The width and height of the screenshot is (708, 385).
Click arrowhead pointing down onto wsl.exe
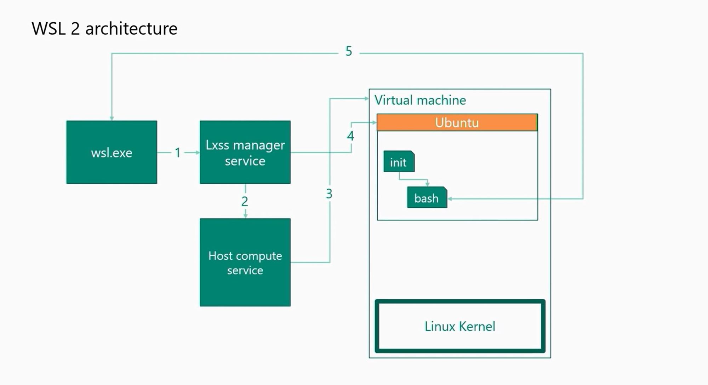pos(112,118)
